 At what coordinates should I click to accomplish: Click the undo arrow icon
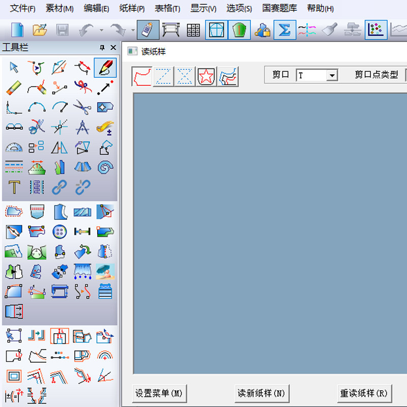pyautogui.click(x=86, y=30)
